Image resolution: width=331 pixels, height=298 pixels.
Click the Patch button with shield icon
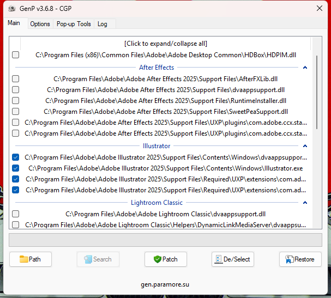(166, 259)
